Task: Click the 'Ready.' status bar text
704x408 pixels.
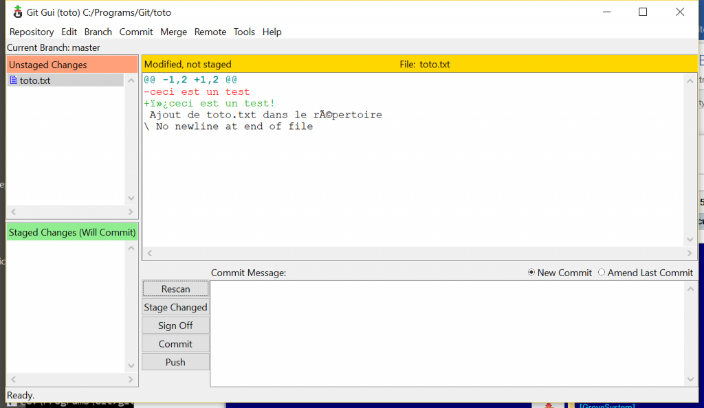Action: point(21,395)
